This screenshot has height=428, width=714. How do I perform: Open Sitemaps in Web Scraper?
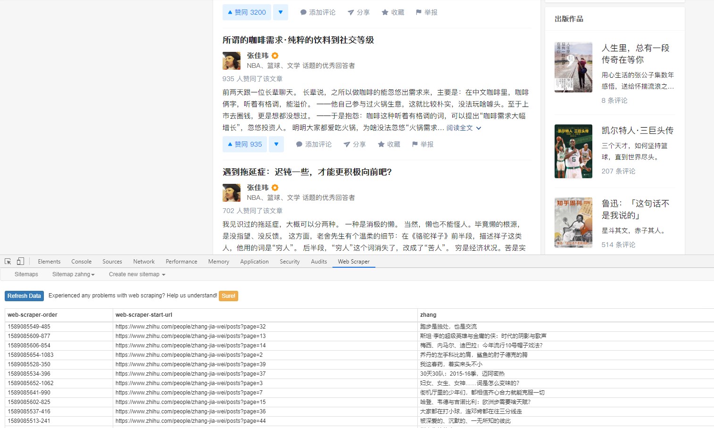(26, 274)
